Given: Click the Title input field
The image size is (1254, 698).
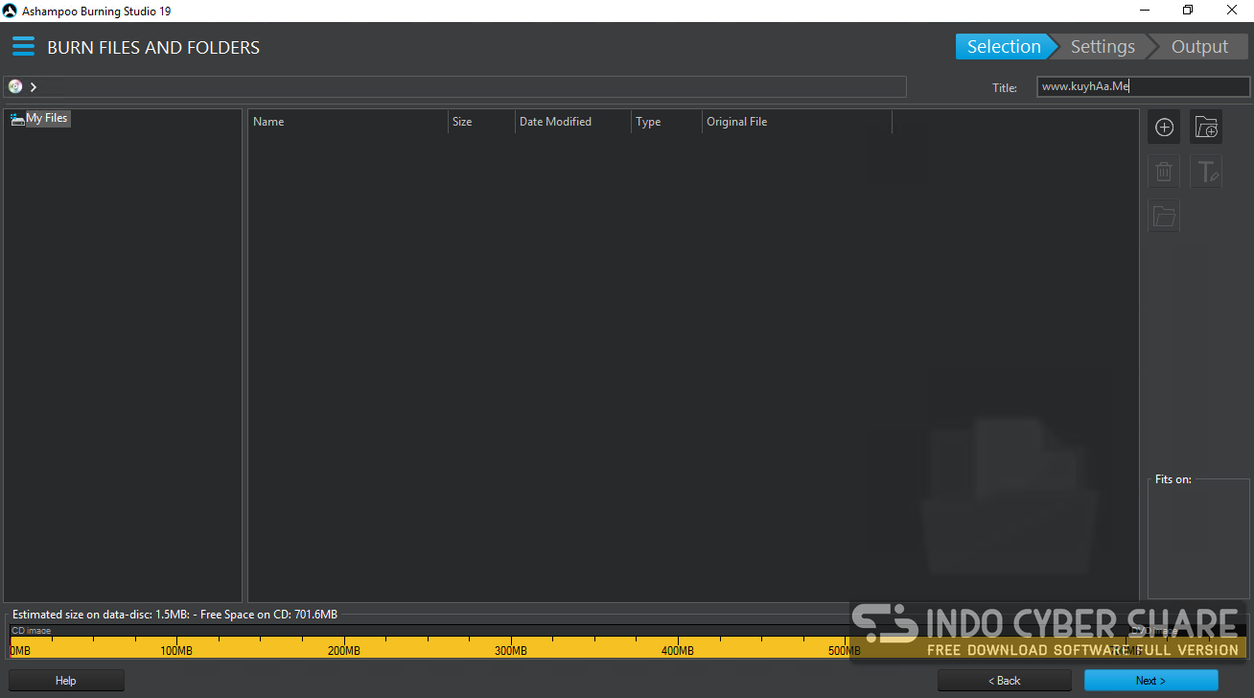Looking at the screenshot, I should [1144, 86].
